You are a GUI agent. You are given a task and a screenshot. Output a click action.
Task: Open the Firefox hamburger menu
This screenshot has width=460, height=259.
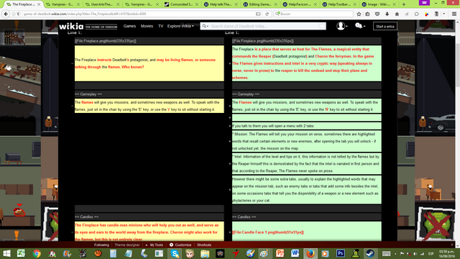[454, 14]
